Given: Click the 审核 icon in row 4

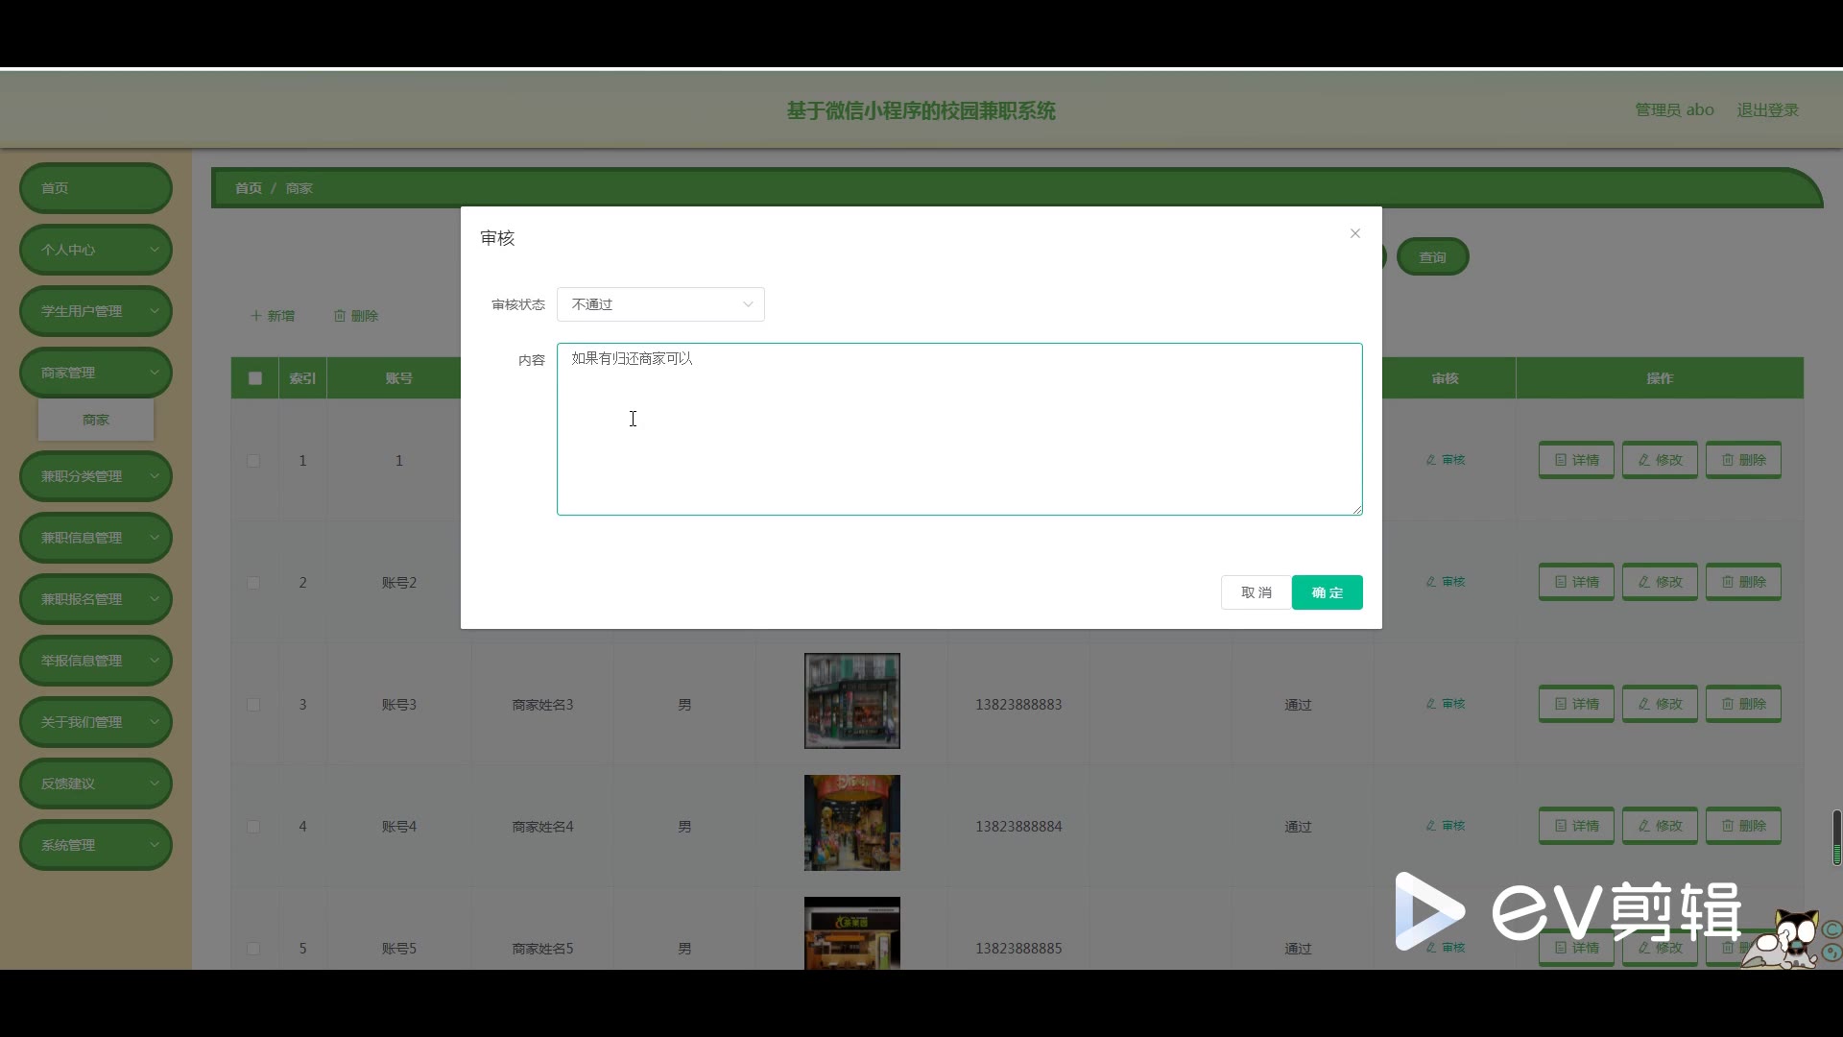Looking at the screenshot, I should [1431, 826].
